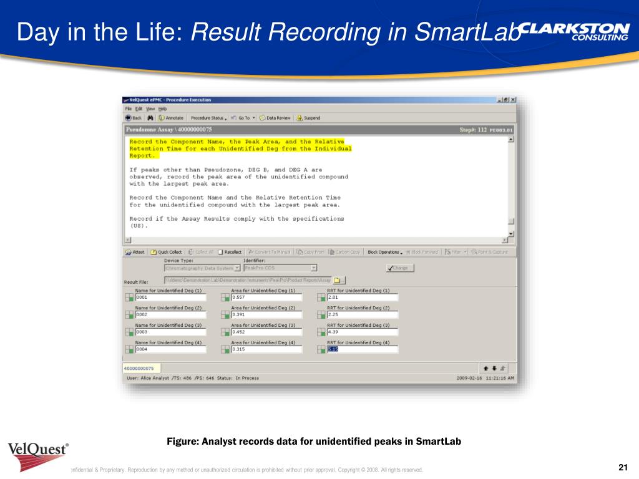Click the up arrow navigation icon

coord(485,368)
